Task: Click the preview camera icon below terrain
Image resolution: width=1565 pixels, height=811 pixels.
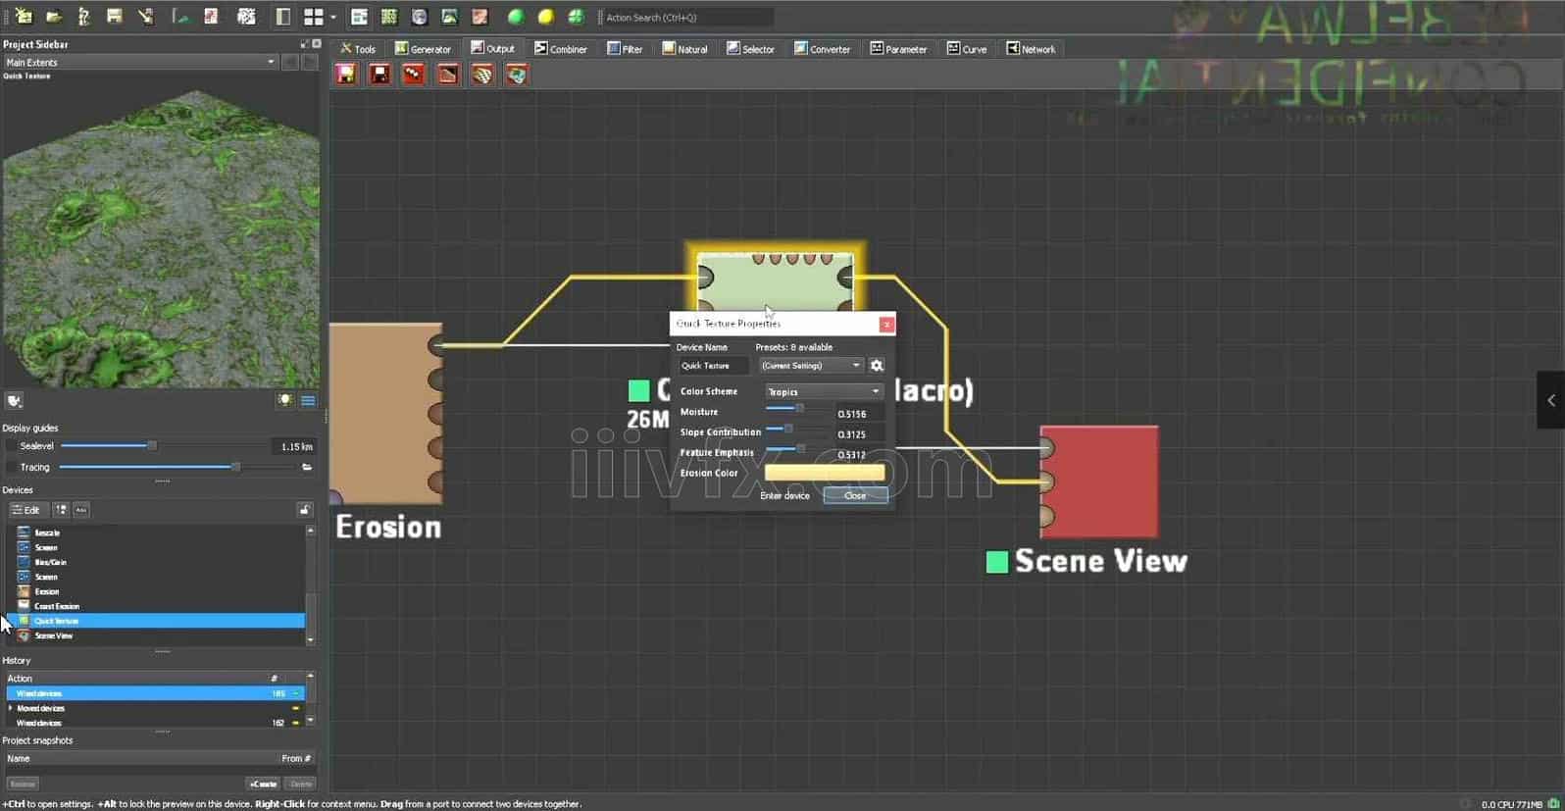Action: 15,400
